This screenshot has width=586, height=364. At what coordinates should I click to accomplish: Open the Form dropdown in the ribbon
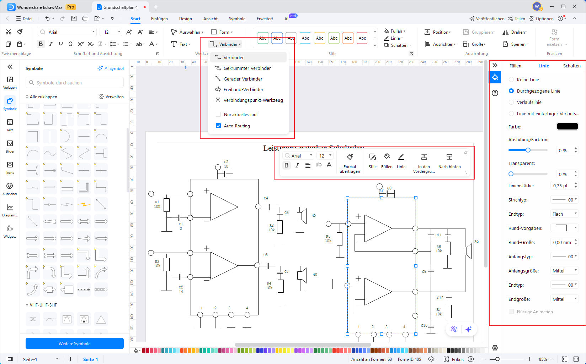[x=222, y=32]
